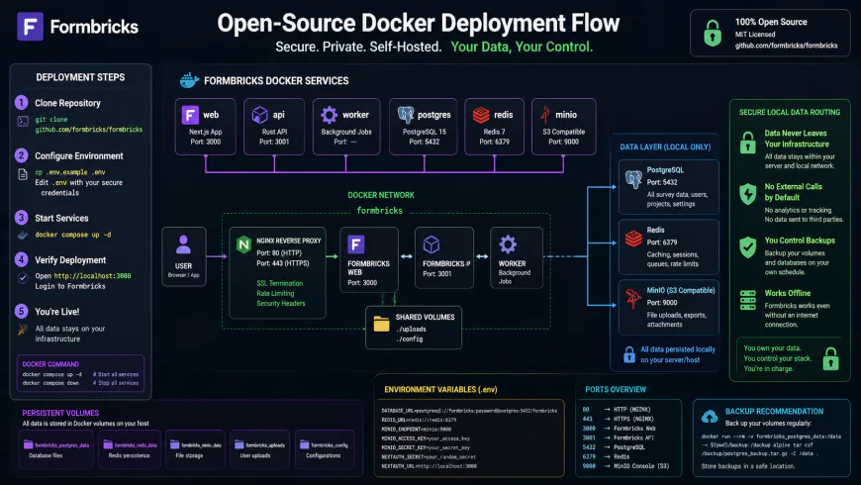Open github.com/formbricks/formbricks link in Open Source box
This screenshot has width=861, height=485.
[787, 46]
